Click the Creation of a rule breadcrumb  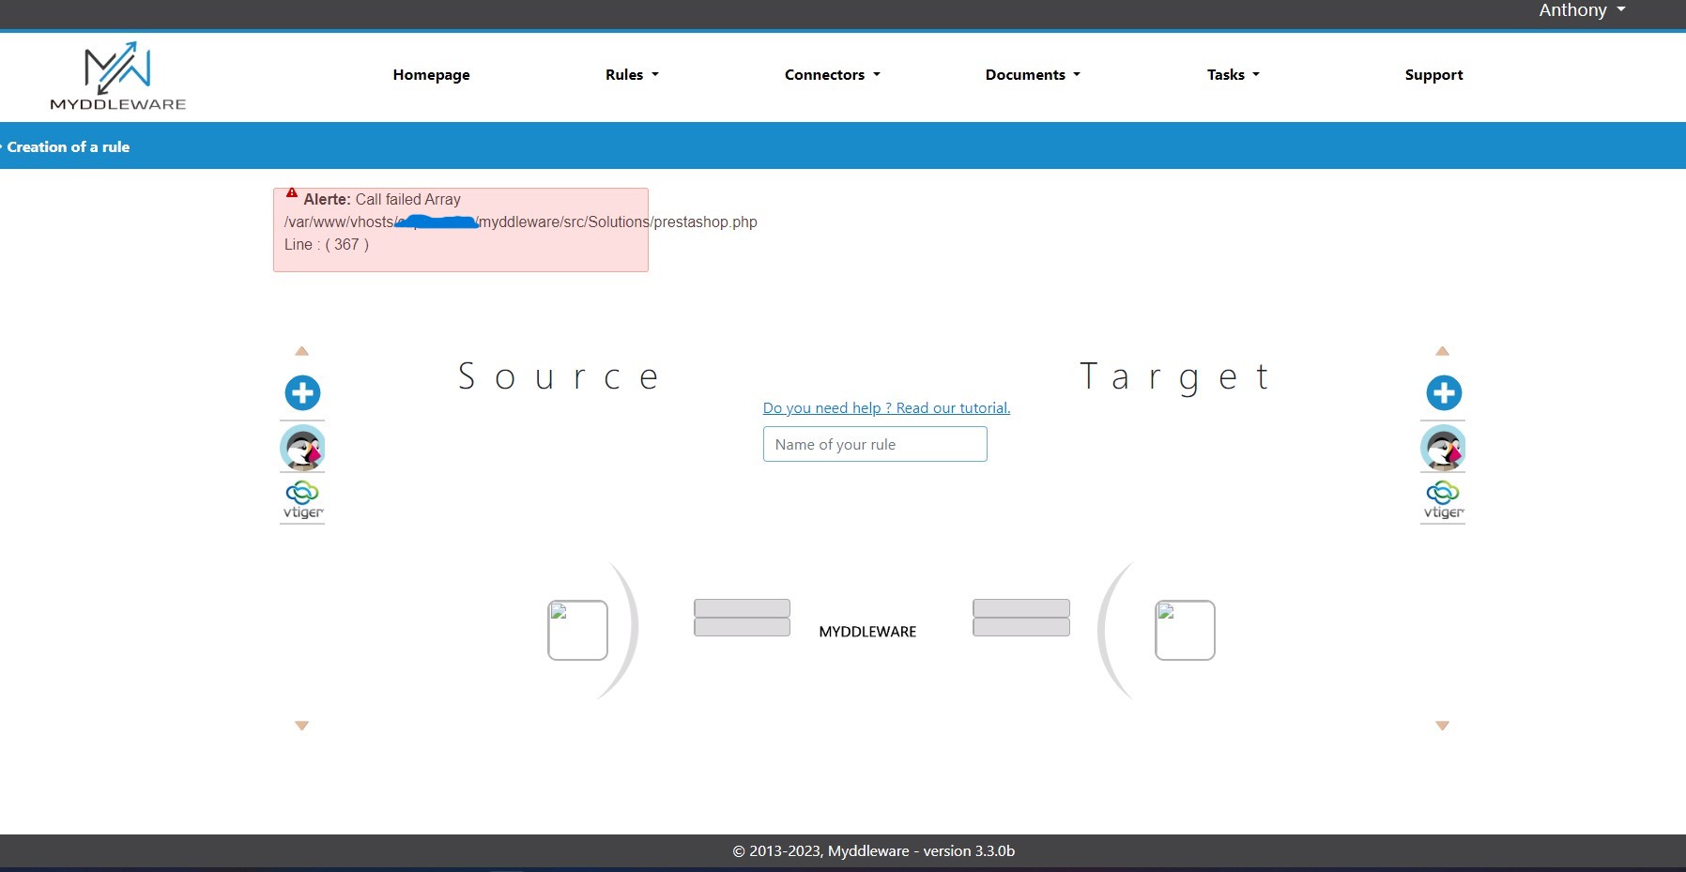pos(68,146)
